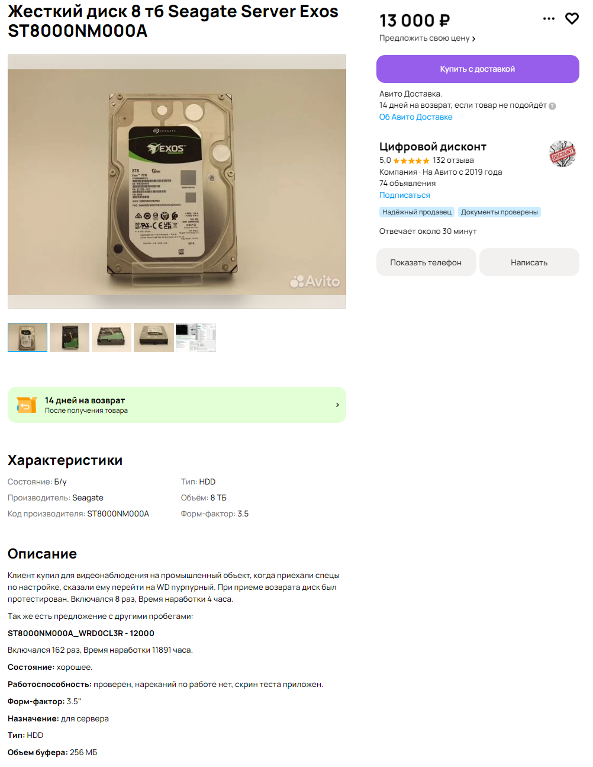Add listing to favorites with heart icon
This screenshot has height=767, width=593.
[572, 18]
